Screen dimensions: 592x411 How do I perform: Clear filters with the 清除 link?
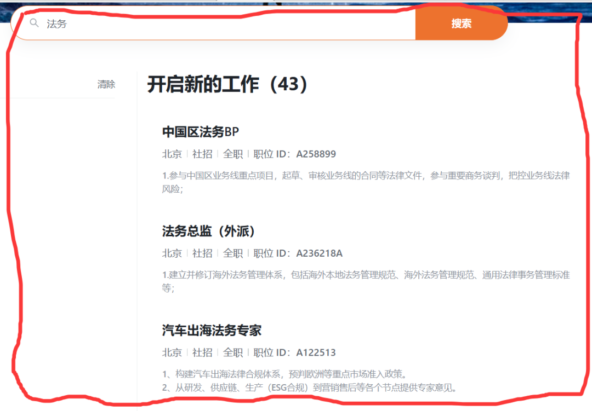pos(106,84)
